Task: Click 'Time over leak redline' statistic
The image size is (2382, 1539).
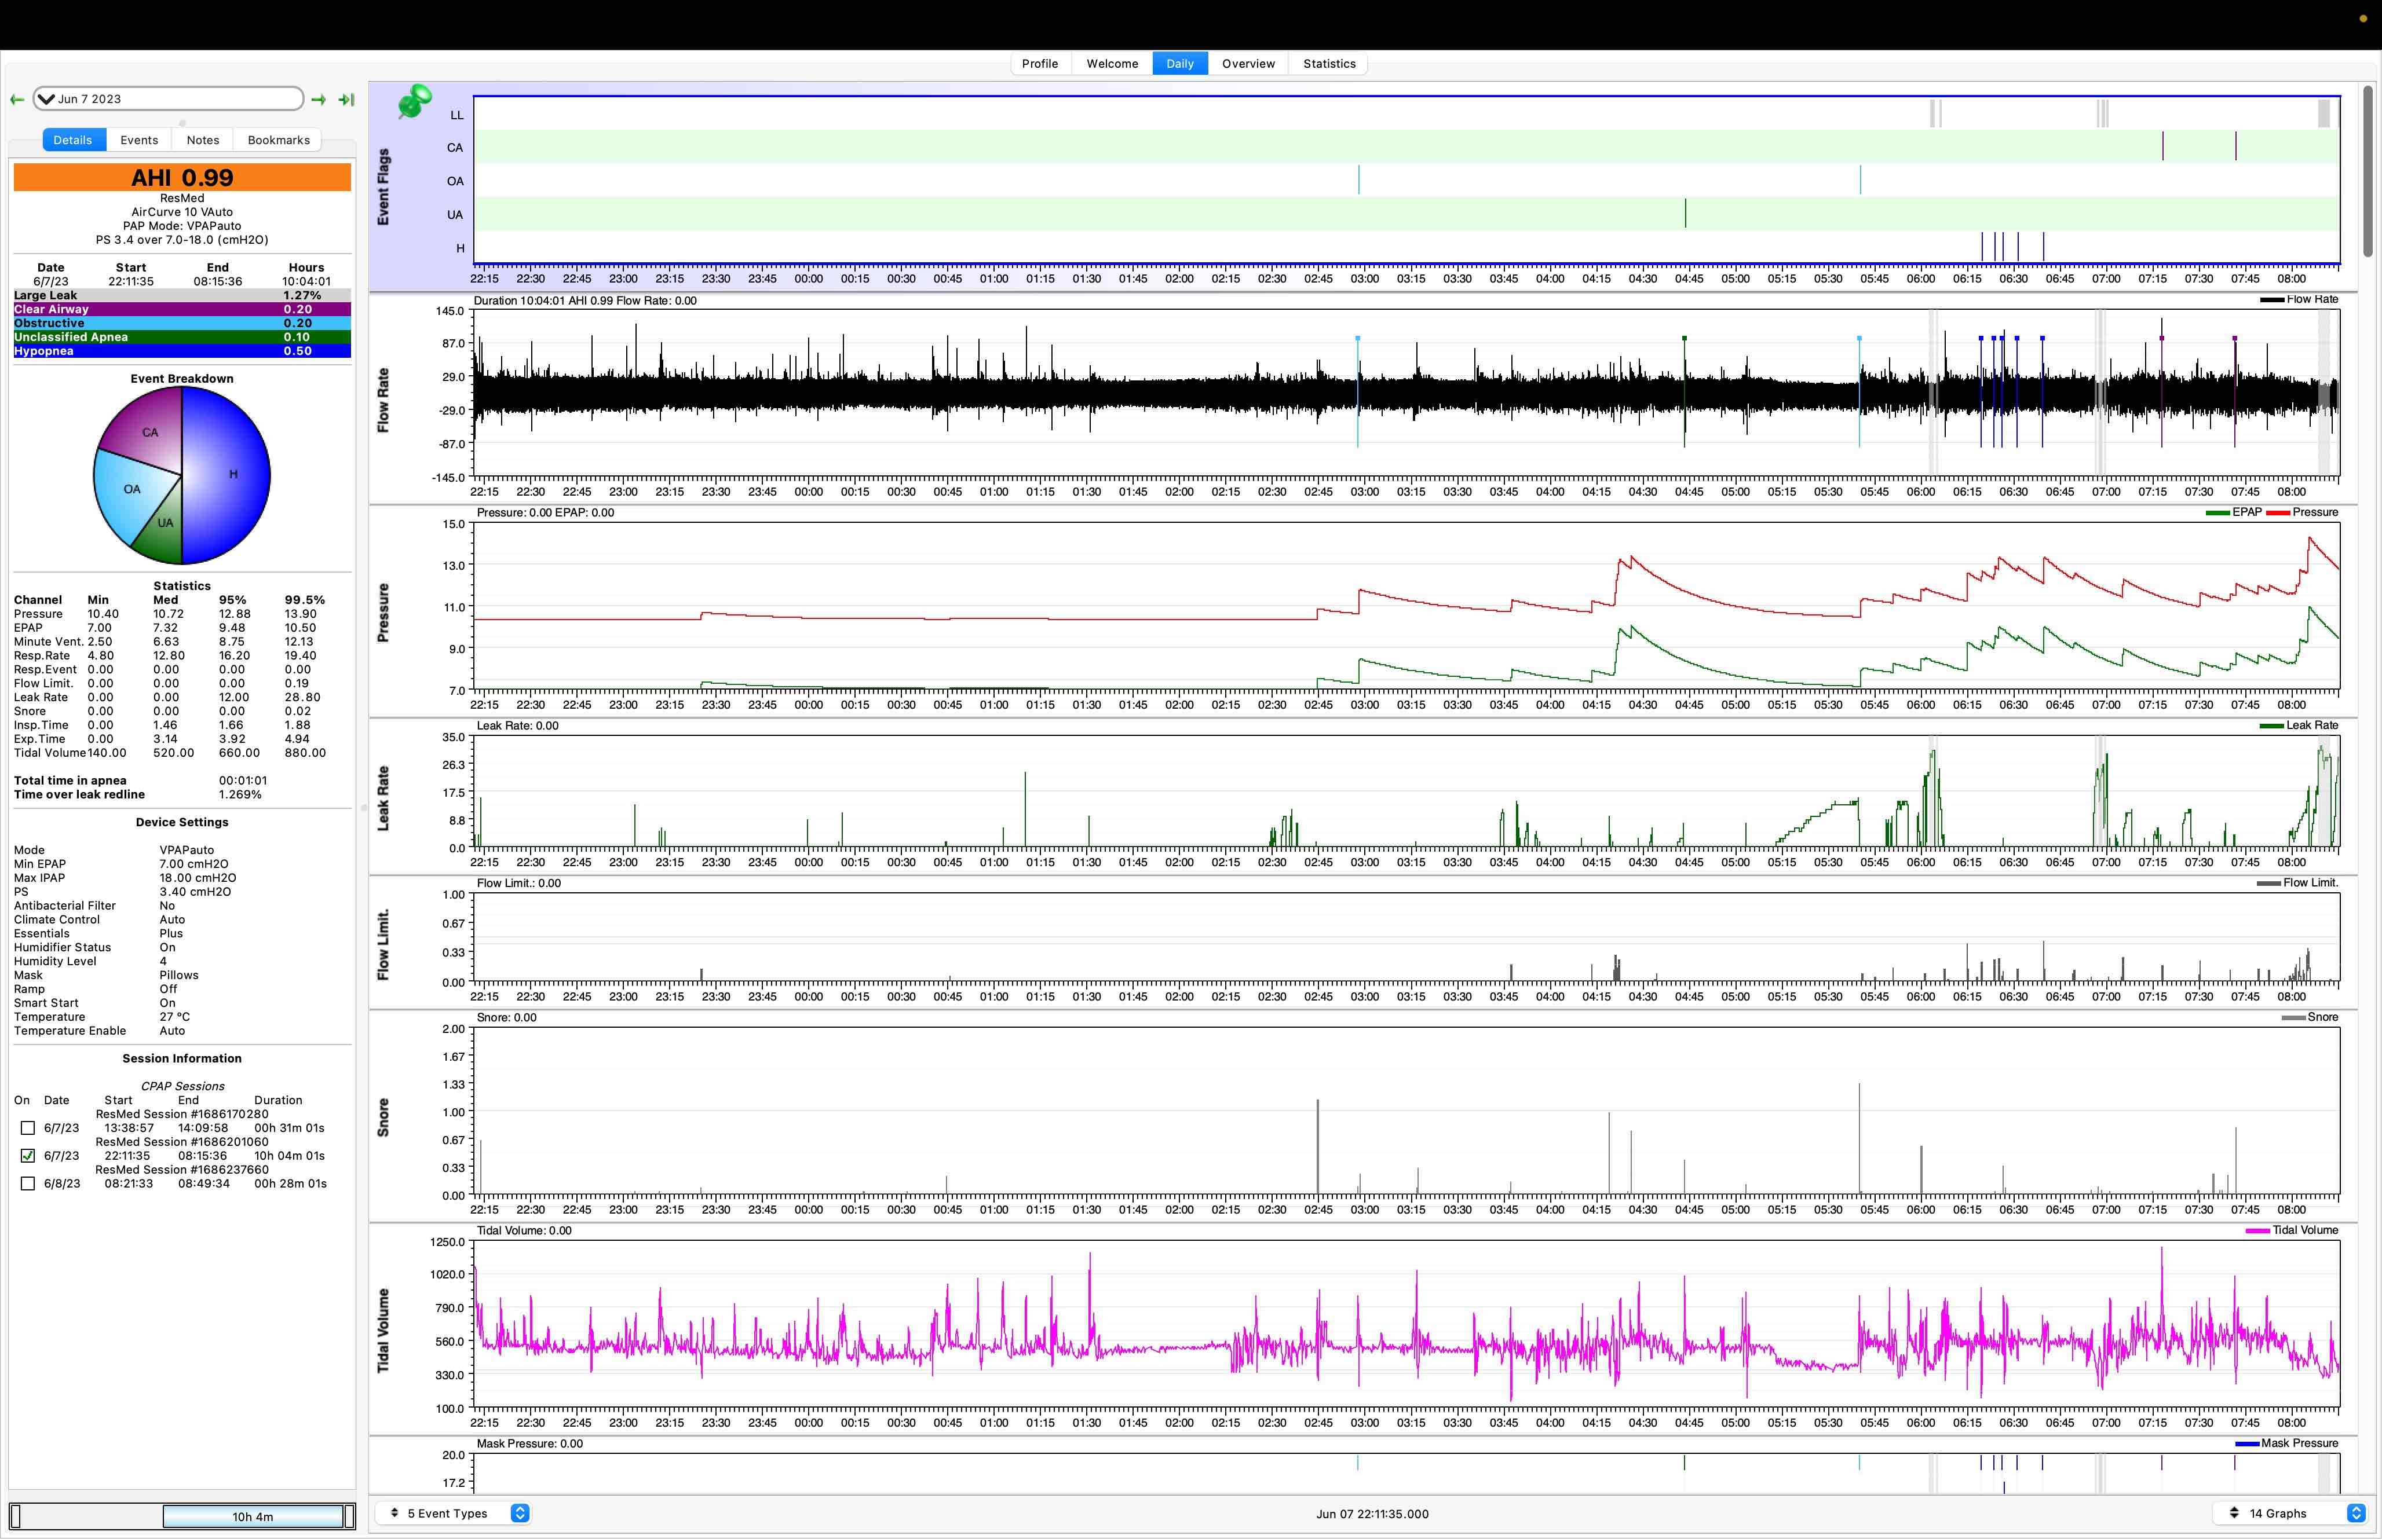Action: tap(79, 794)
